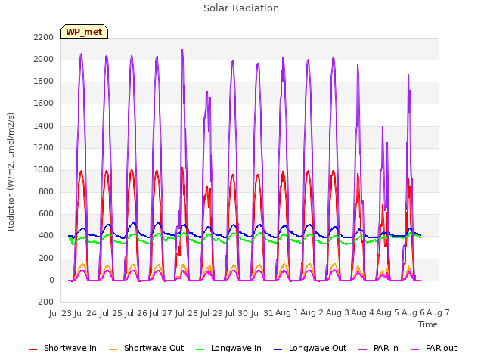The width and height of the screenshot is (484, 363).
Task: Click the WP_met station label
Action: coord(84,32)
